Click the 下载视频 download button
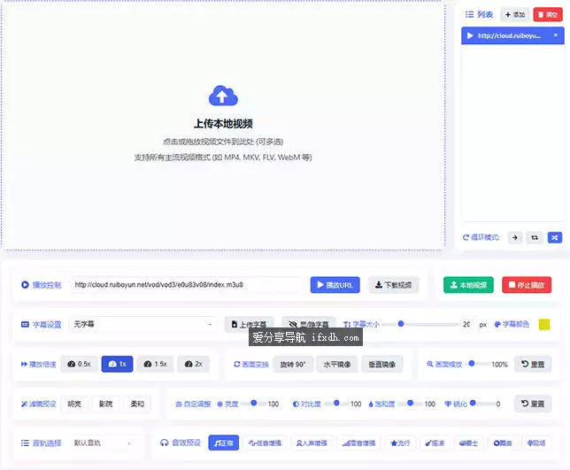Viewport: 570px width, 470px height. point(394,285)
